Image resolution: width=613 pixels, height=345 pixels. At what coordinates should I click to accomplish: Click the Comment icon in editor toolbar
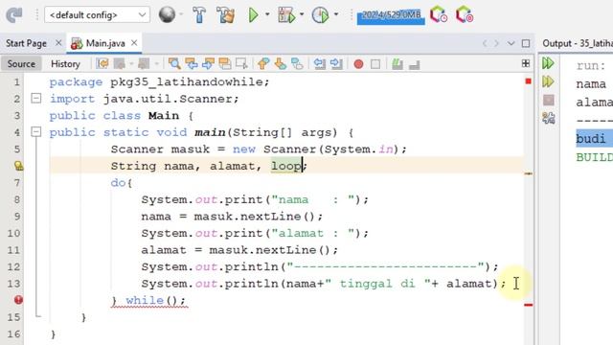(397, 63)
